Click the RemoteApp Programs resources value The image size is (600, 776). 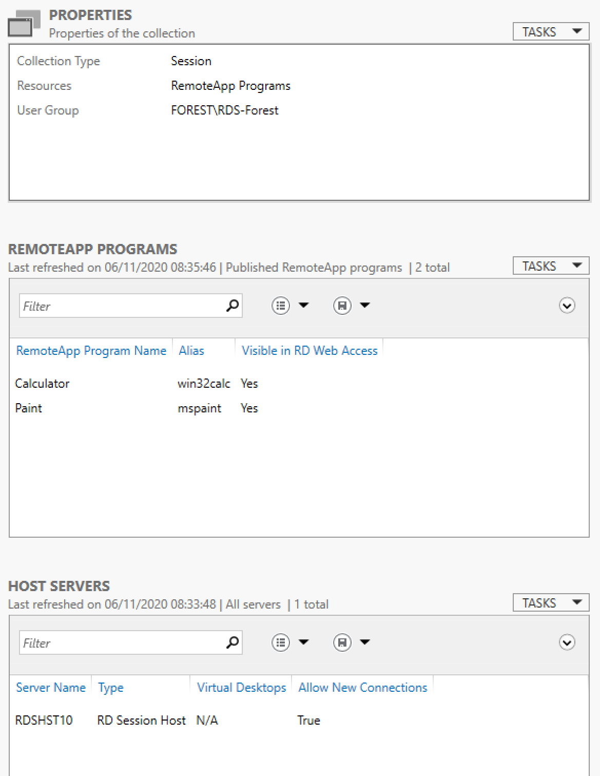[231, 86]
